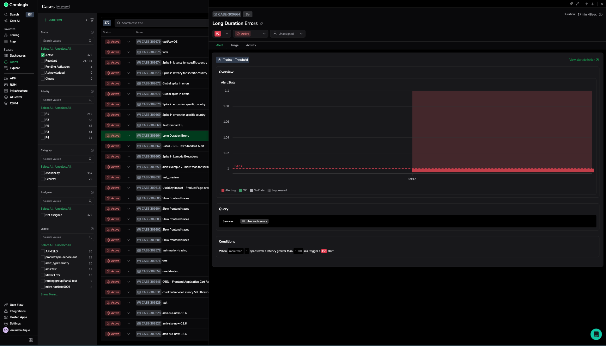Click the binoculars icon beside CASE-309664
This screenshot has width=606, height=346.
(248, 14)
